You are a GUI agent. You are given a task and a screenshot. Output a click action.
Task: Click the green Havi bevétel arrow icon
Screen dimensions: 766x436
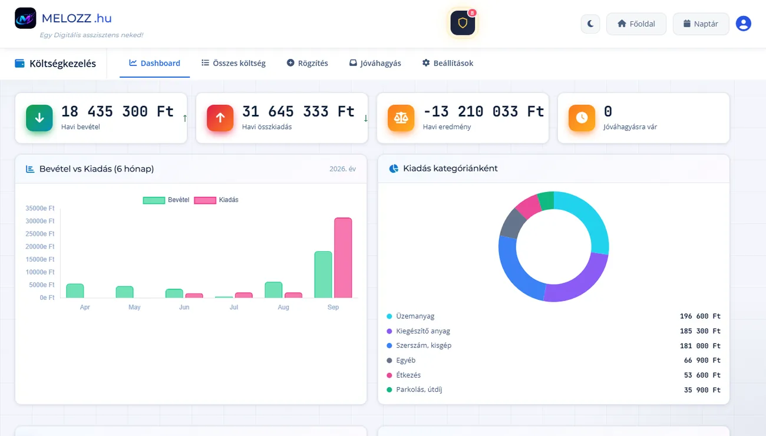39,118
